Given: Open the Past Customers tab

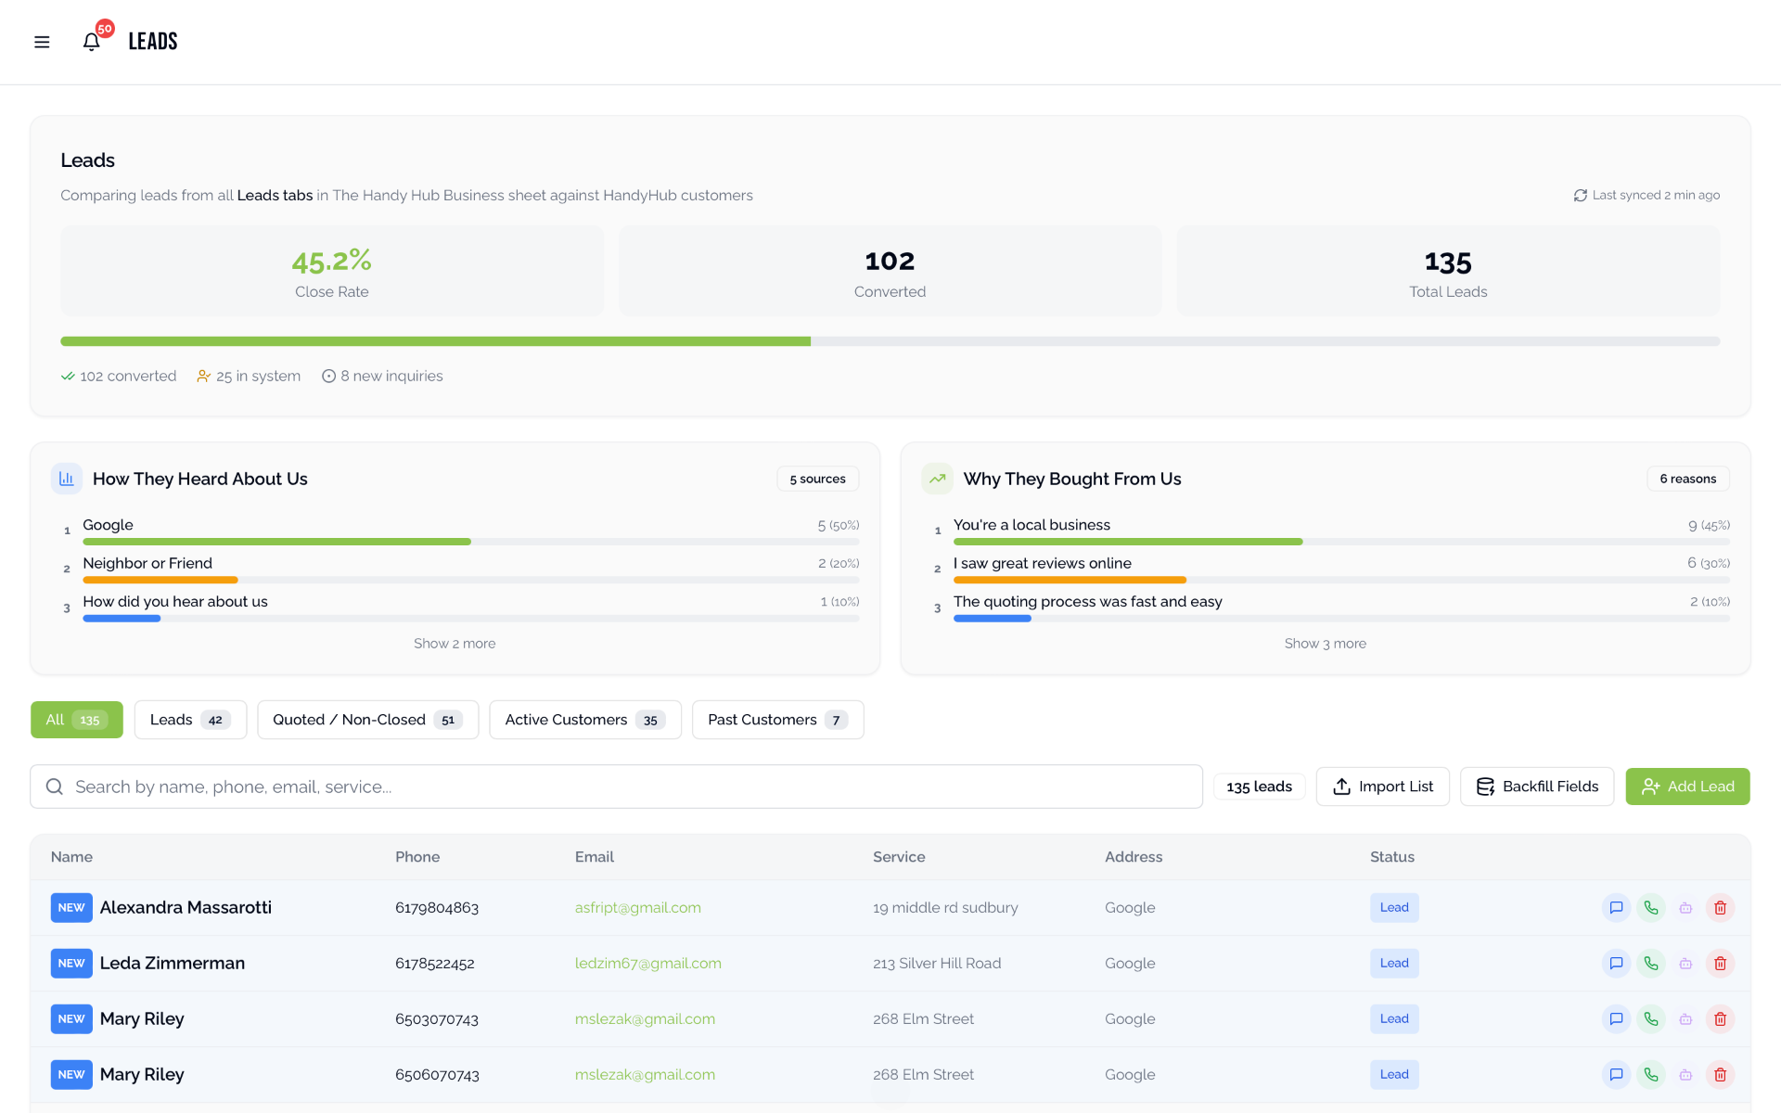Looking at the screenshot, I should [778, 720].
